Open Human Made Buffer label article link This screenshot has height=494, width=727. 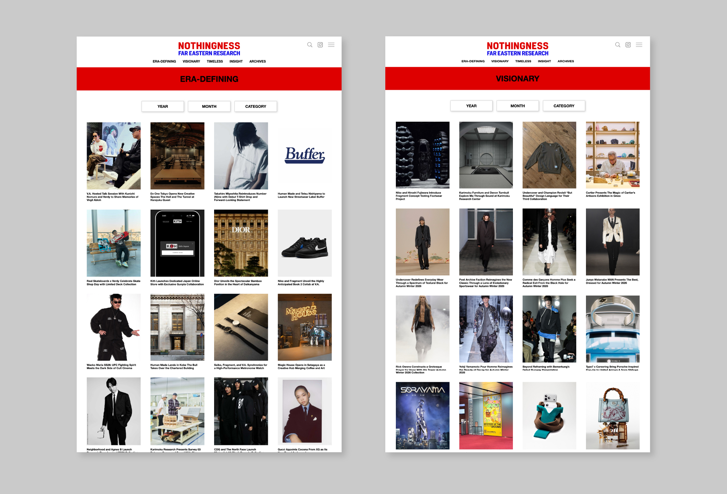(301, 195)
